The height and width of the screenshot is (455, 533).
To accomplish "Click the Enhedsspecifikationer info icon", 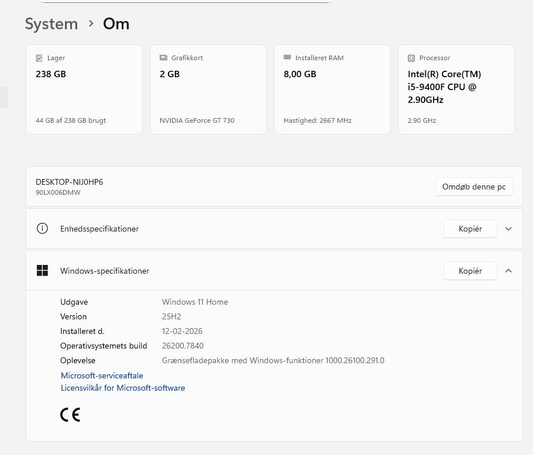I will [42, 229].
